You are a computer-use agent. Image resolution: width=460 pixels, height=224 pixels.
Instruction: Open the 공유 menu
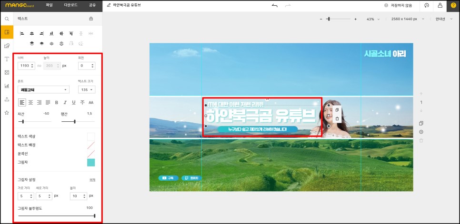92,5
